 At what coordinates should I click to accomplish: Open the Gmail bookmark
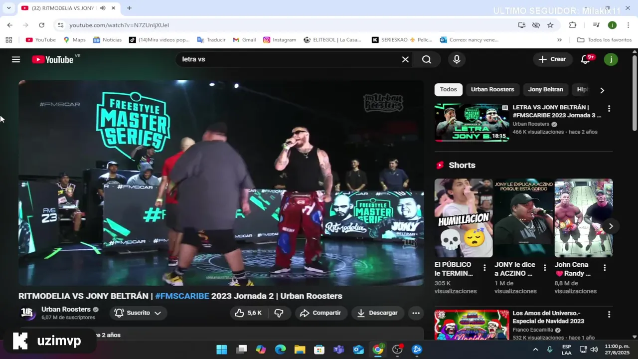[244, 40]
